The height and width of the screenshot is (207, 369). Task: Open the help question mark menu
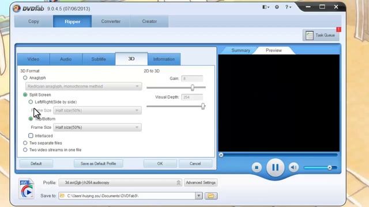pos(288,7)
